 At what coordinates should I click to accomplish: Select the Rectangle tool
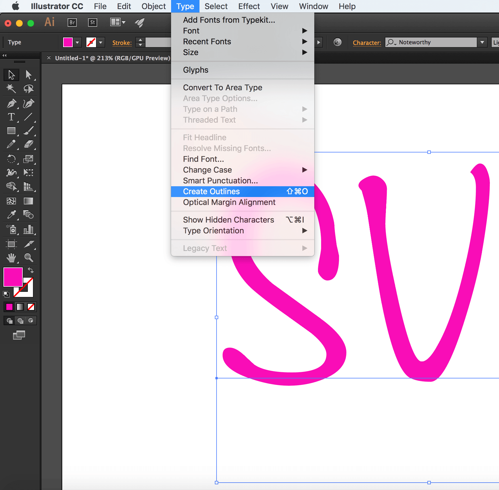point(11,131)
